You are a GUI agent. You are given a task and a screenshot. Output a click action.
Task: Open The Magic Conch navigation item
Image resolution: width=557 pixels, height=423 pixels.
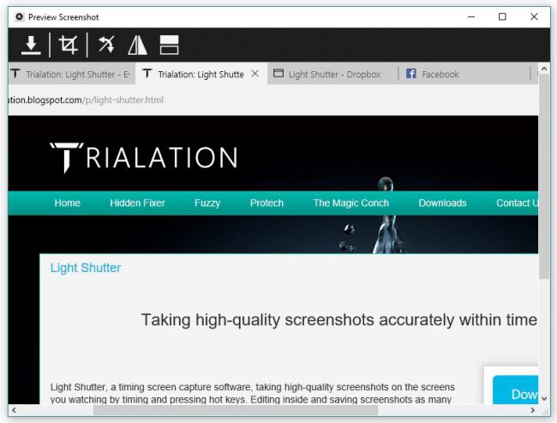coord(351,202)
